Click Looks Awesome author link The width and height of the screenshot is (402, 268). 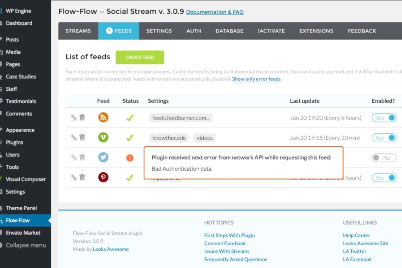(111, 249)
